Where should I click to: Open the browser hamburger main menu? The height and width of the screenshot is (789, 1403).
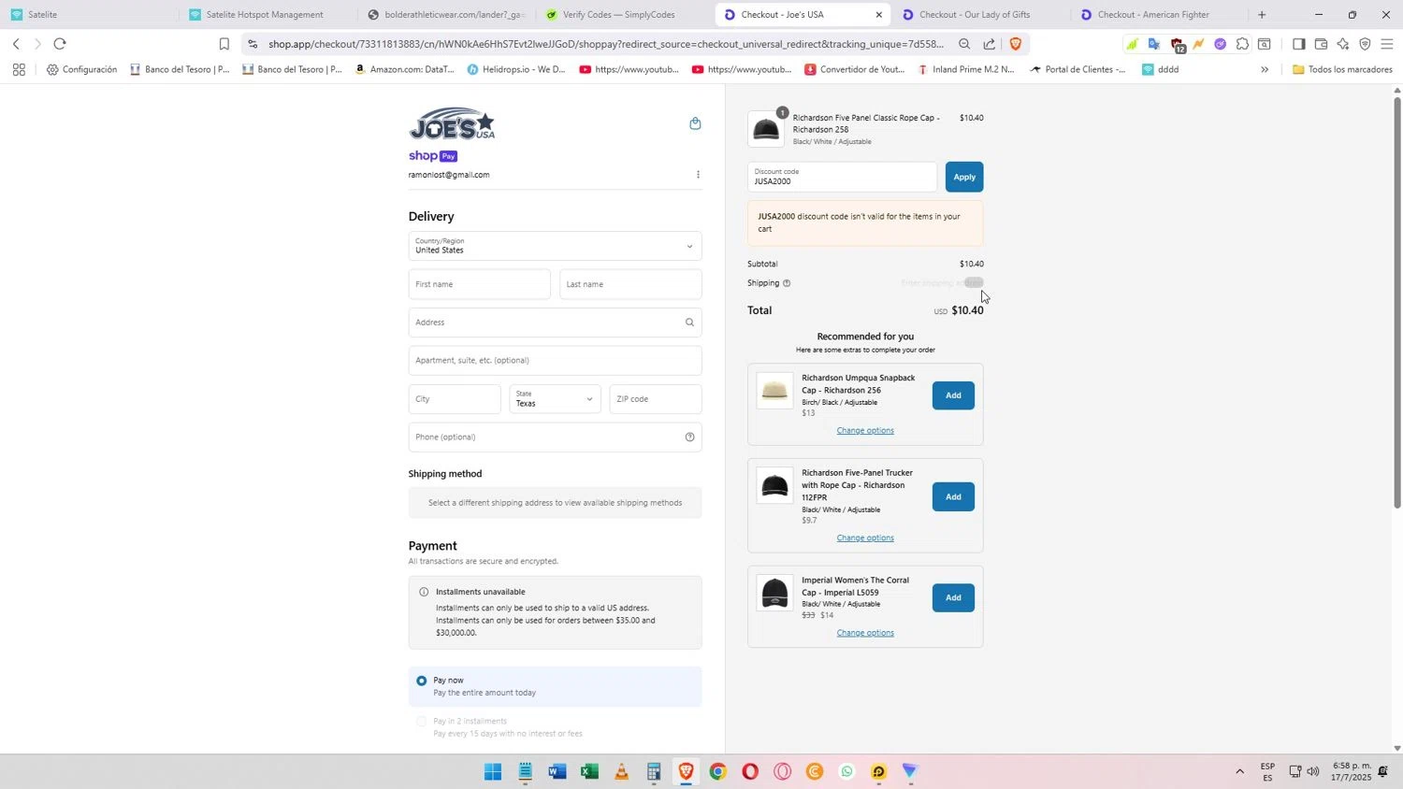click(x=1386, y=44)
